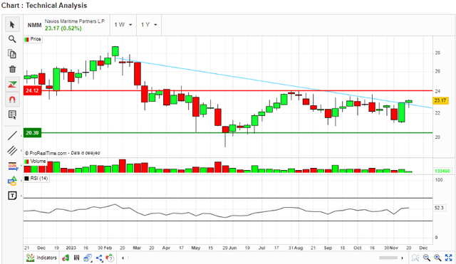Click the NMM ticker symbol
The image size is (456, 264).
tap(34, 26)
